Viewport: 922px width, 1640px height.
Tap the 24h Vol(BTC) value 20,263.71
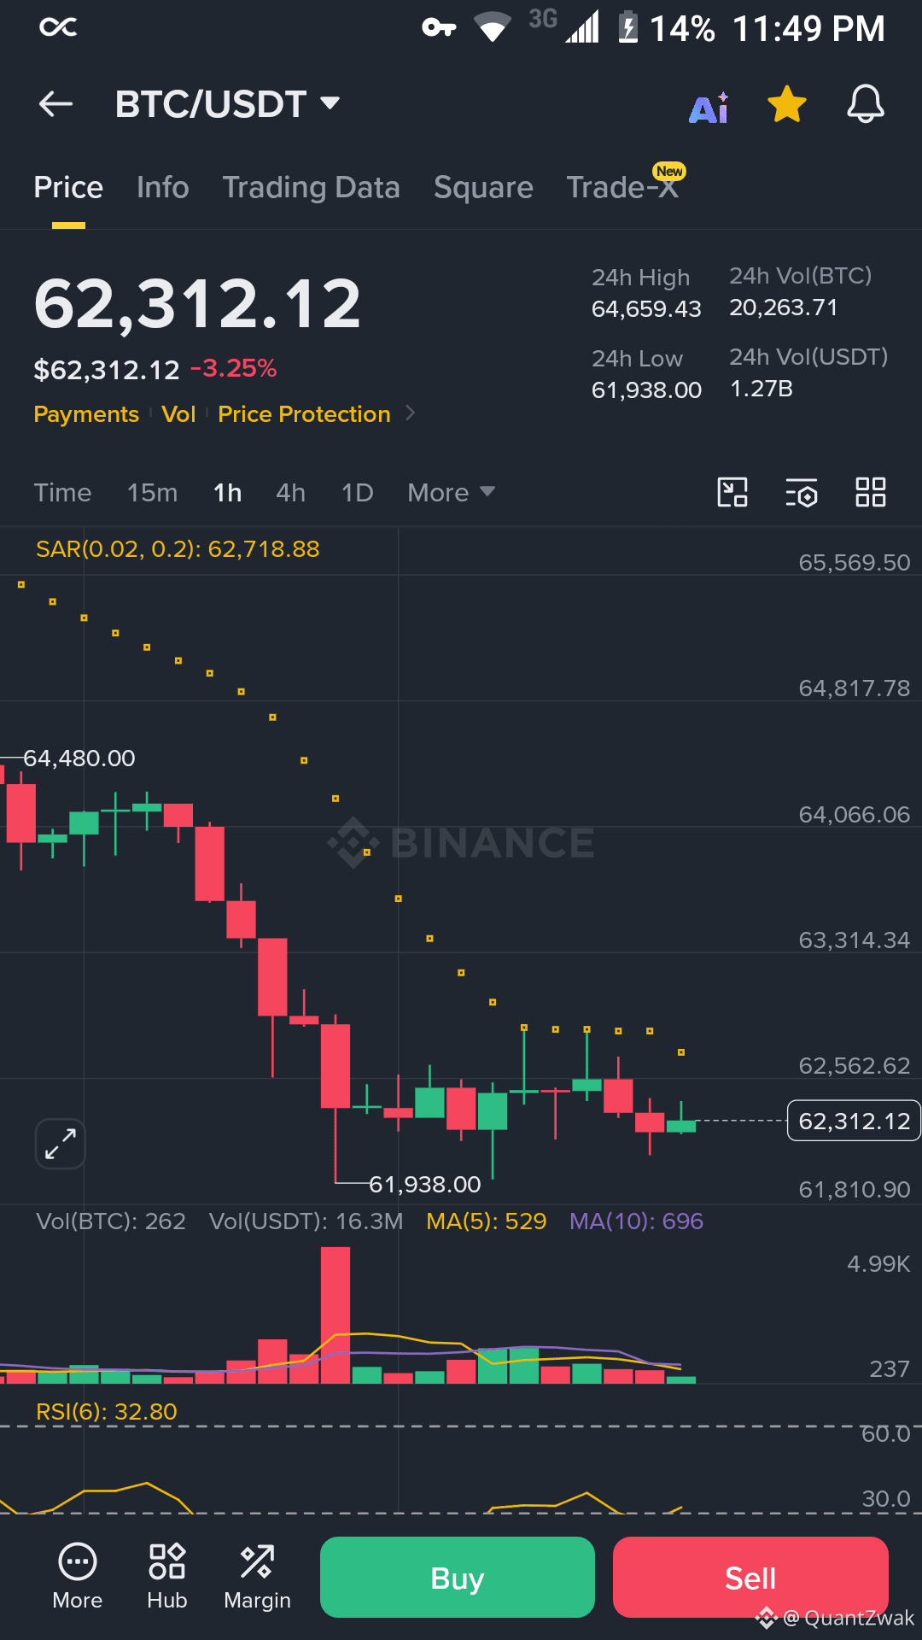pyautogui.click(x=784, y=307)
